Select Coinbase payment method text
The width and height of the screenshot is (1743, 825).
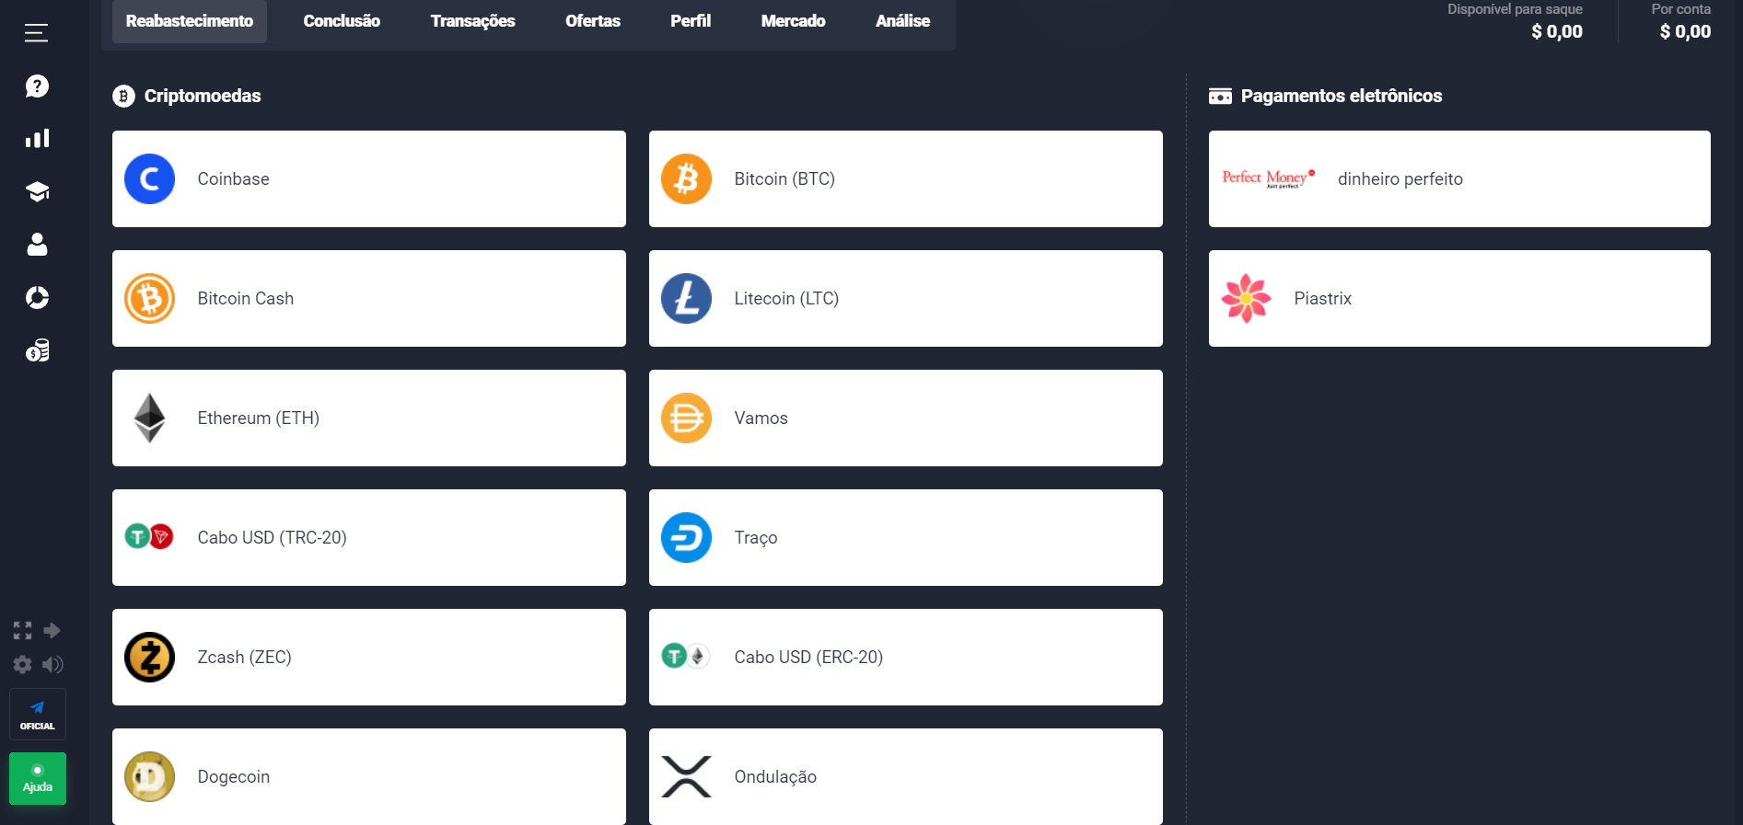(x=234, y=179)
